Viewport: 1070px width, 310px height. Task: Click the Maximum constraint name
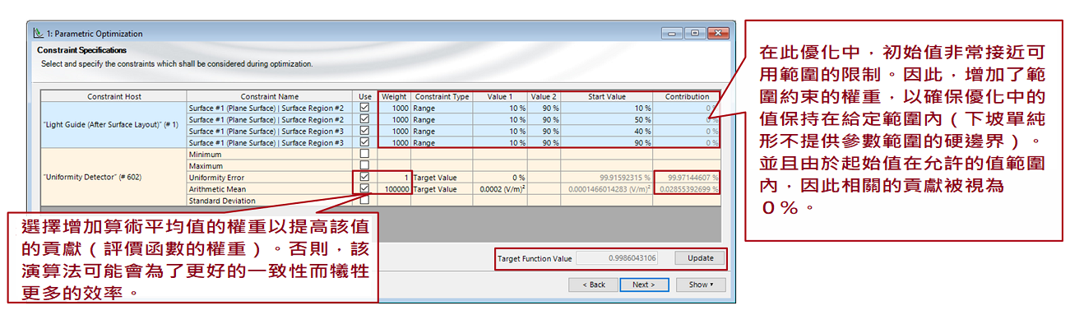click(270, 165)
